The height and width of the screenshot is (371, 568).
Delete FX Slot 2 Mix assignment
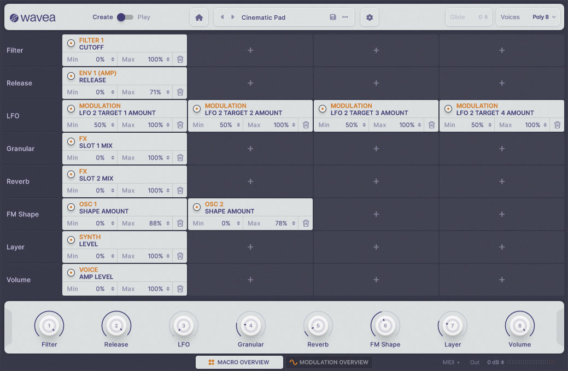click(x=180, y=190)
